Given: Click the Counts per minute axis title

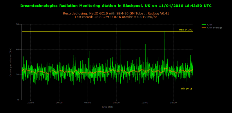Looking at the screenshot, I should (10, 62).
